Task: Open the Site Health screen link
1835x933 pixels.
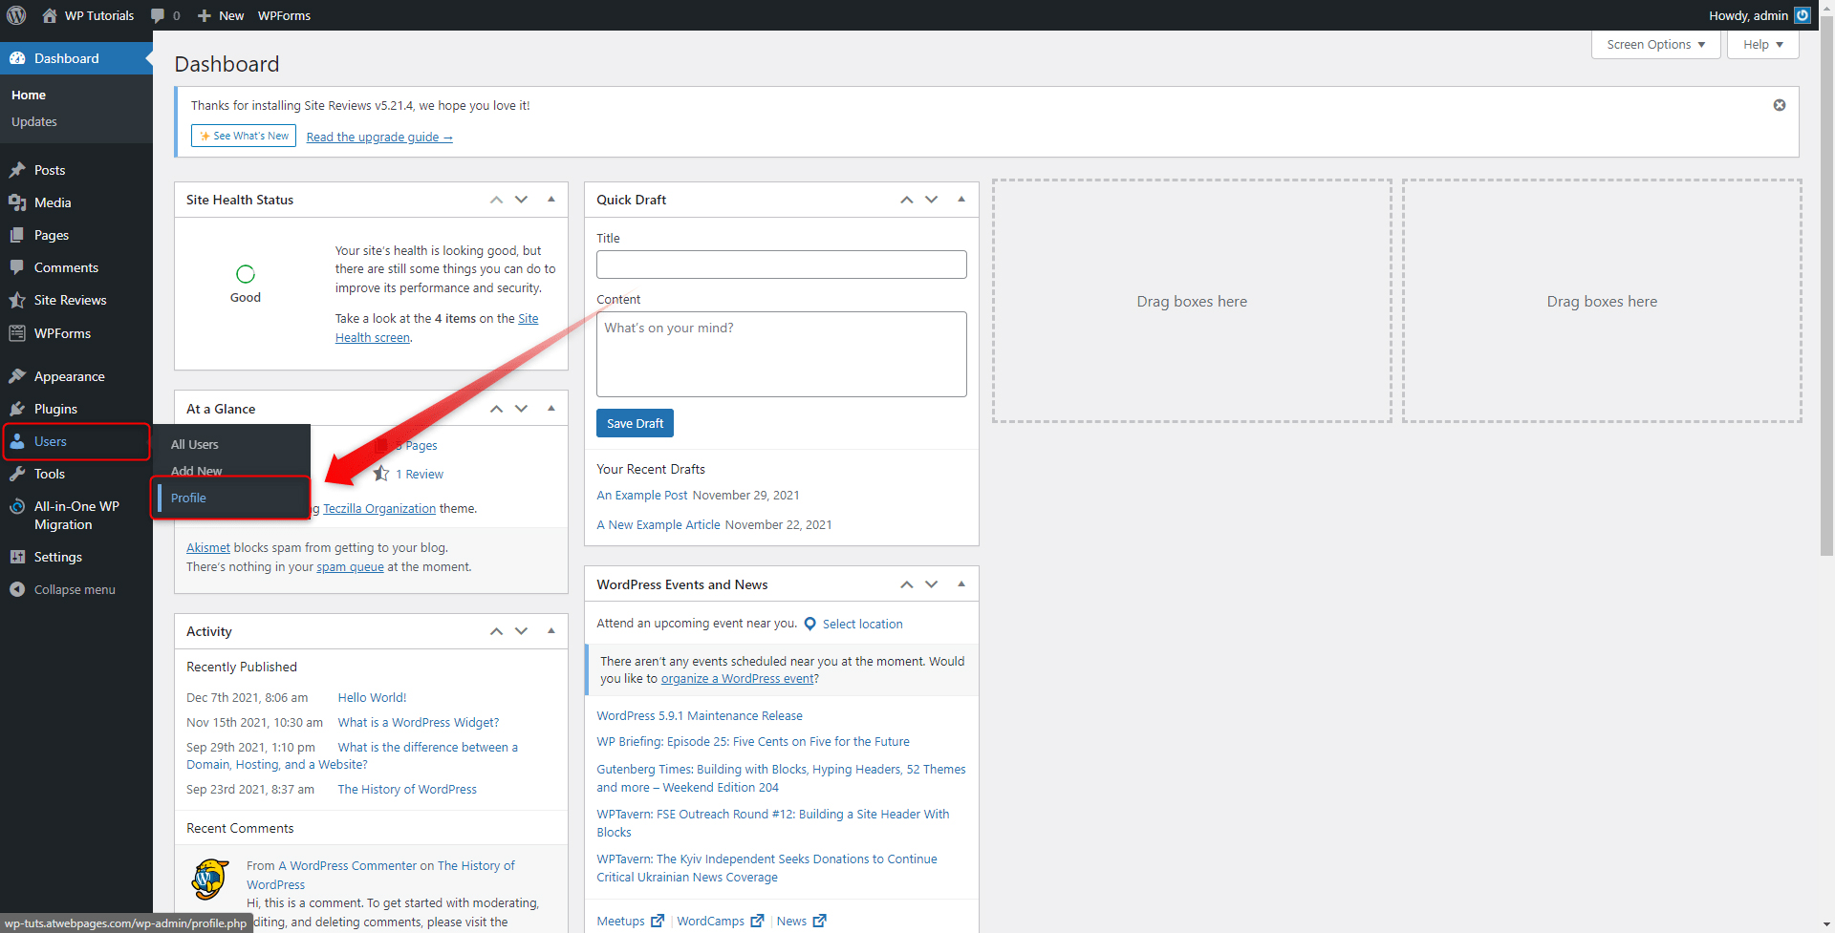Action: click(x=437, y=328)
